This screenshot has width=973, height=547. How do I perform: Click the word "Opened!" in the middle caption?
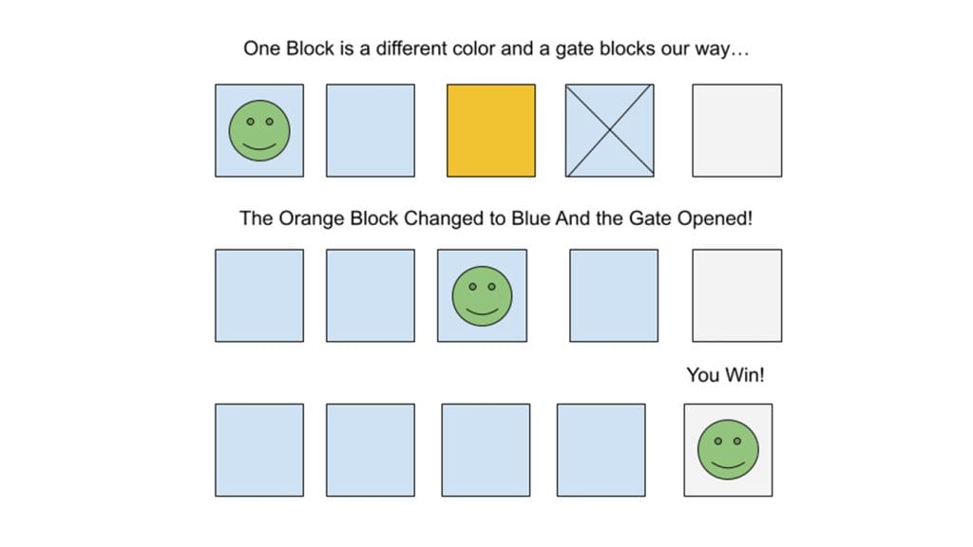tap(715, 218)
